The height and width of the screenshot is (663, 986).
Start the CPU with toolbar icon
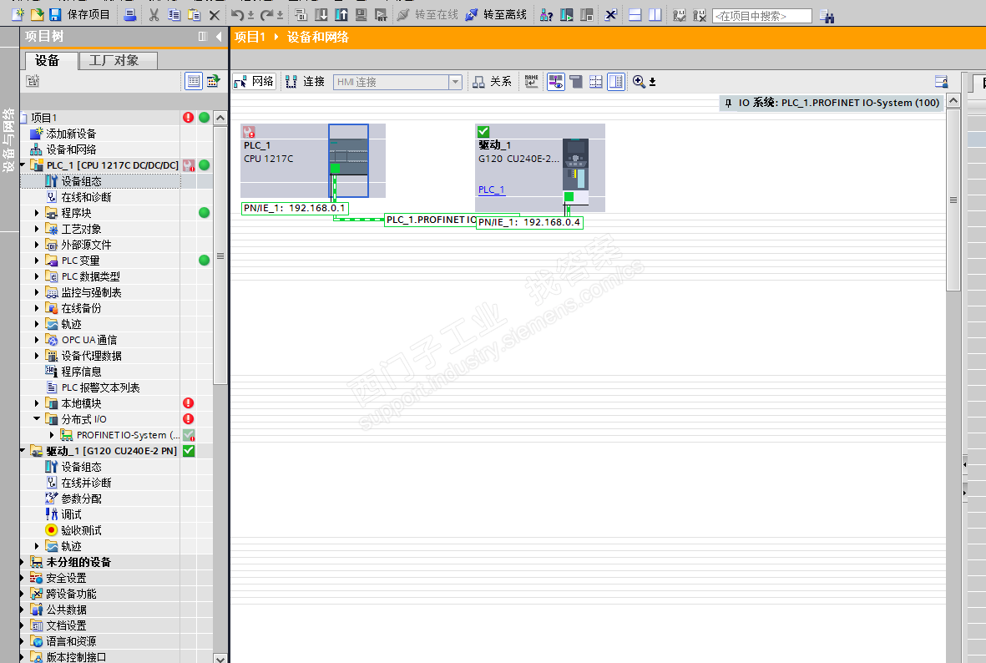(567, 14)
